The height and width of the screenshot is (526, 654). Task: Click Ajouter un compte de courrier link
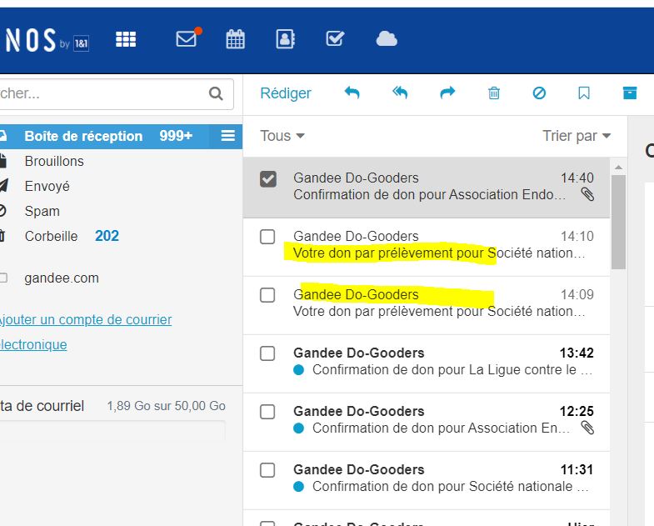point(86,332)
